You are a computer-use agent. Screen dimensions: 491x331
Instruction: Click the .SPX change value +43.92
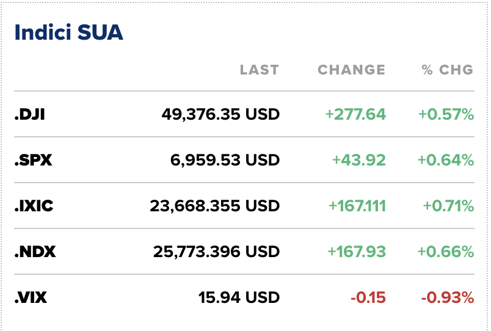[x=359, y=160]
